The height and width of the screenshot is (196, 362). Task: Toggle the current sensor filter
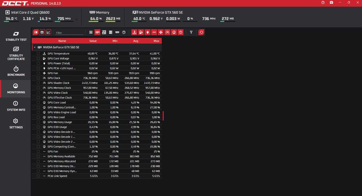pos(154,32)
